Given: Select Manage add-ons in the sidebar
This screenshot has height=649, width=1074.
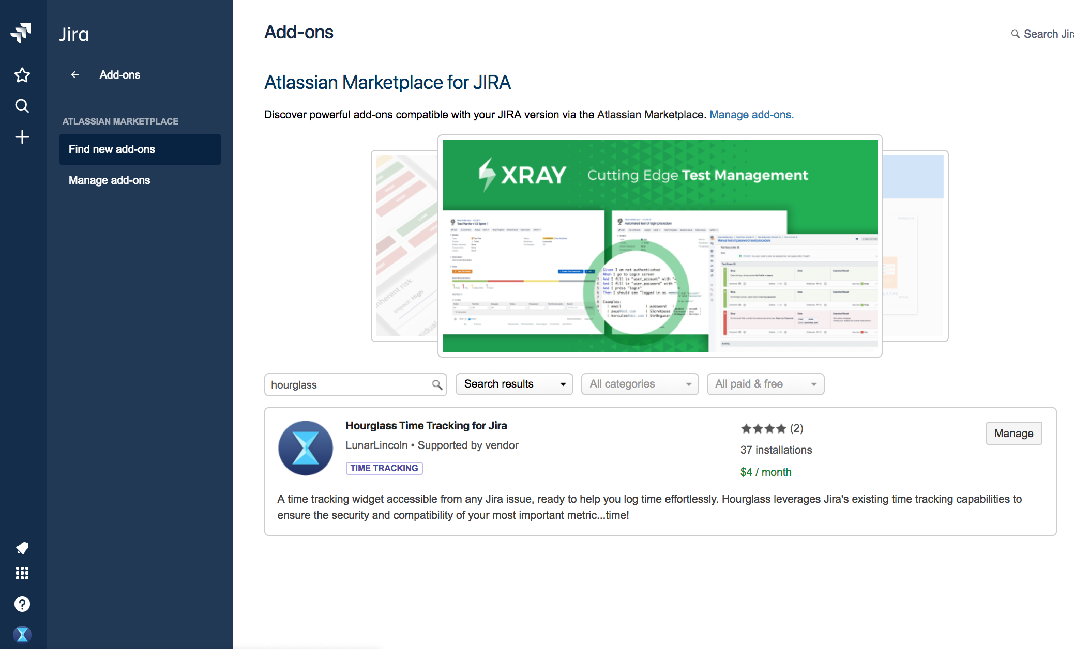Looking at the screenshot, I should tap(140, 180).
